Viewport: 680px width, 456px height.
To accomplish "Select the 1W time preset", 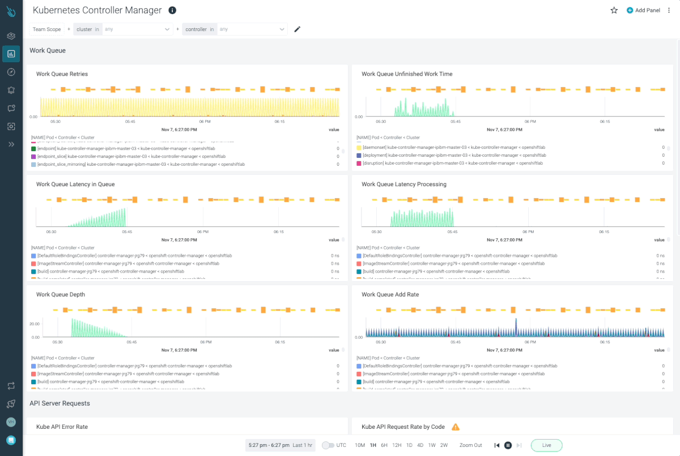I will point(432,445).
